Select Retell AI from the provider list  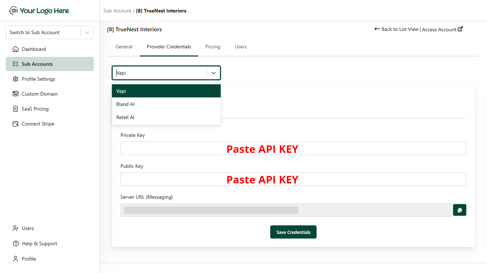(x=166, y=117)
